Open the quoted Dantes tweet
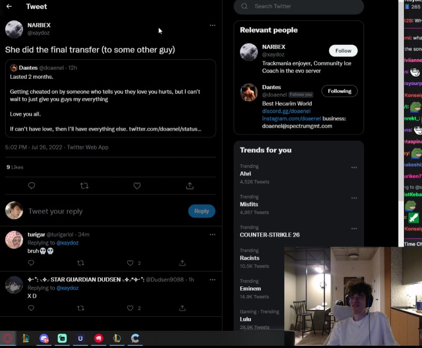The image size is (422, 348). point(110,99)
